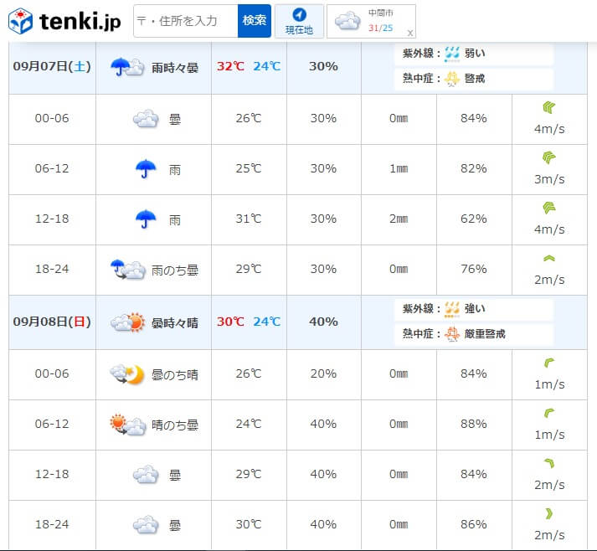Click the 30℃ high for 09月08日 header
597x551 pixels.
pos(230,322)
